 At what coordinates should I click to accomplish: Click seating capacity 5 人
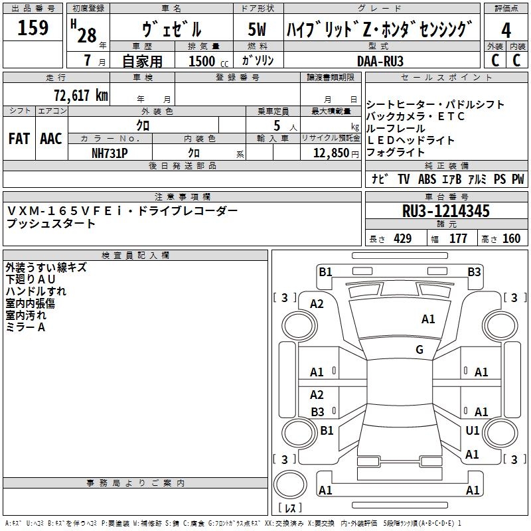[x=285, y=126]
